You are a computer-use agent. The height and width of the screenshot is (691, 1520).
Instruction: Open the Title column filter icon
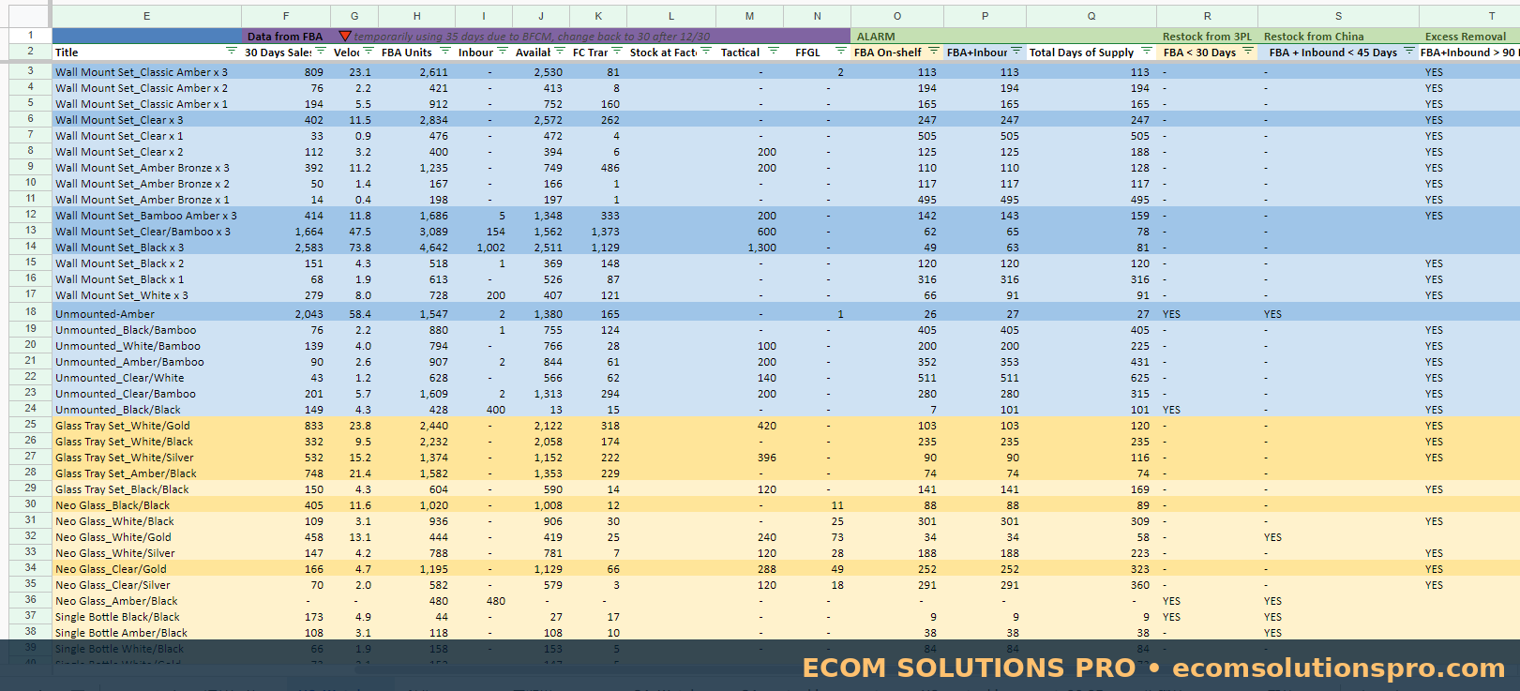(232, 52)
